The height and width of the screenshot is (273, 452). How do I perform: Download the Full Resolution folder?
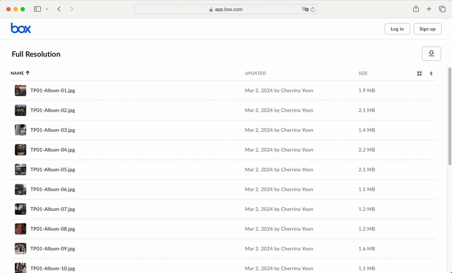(431, 54)
